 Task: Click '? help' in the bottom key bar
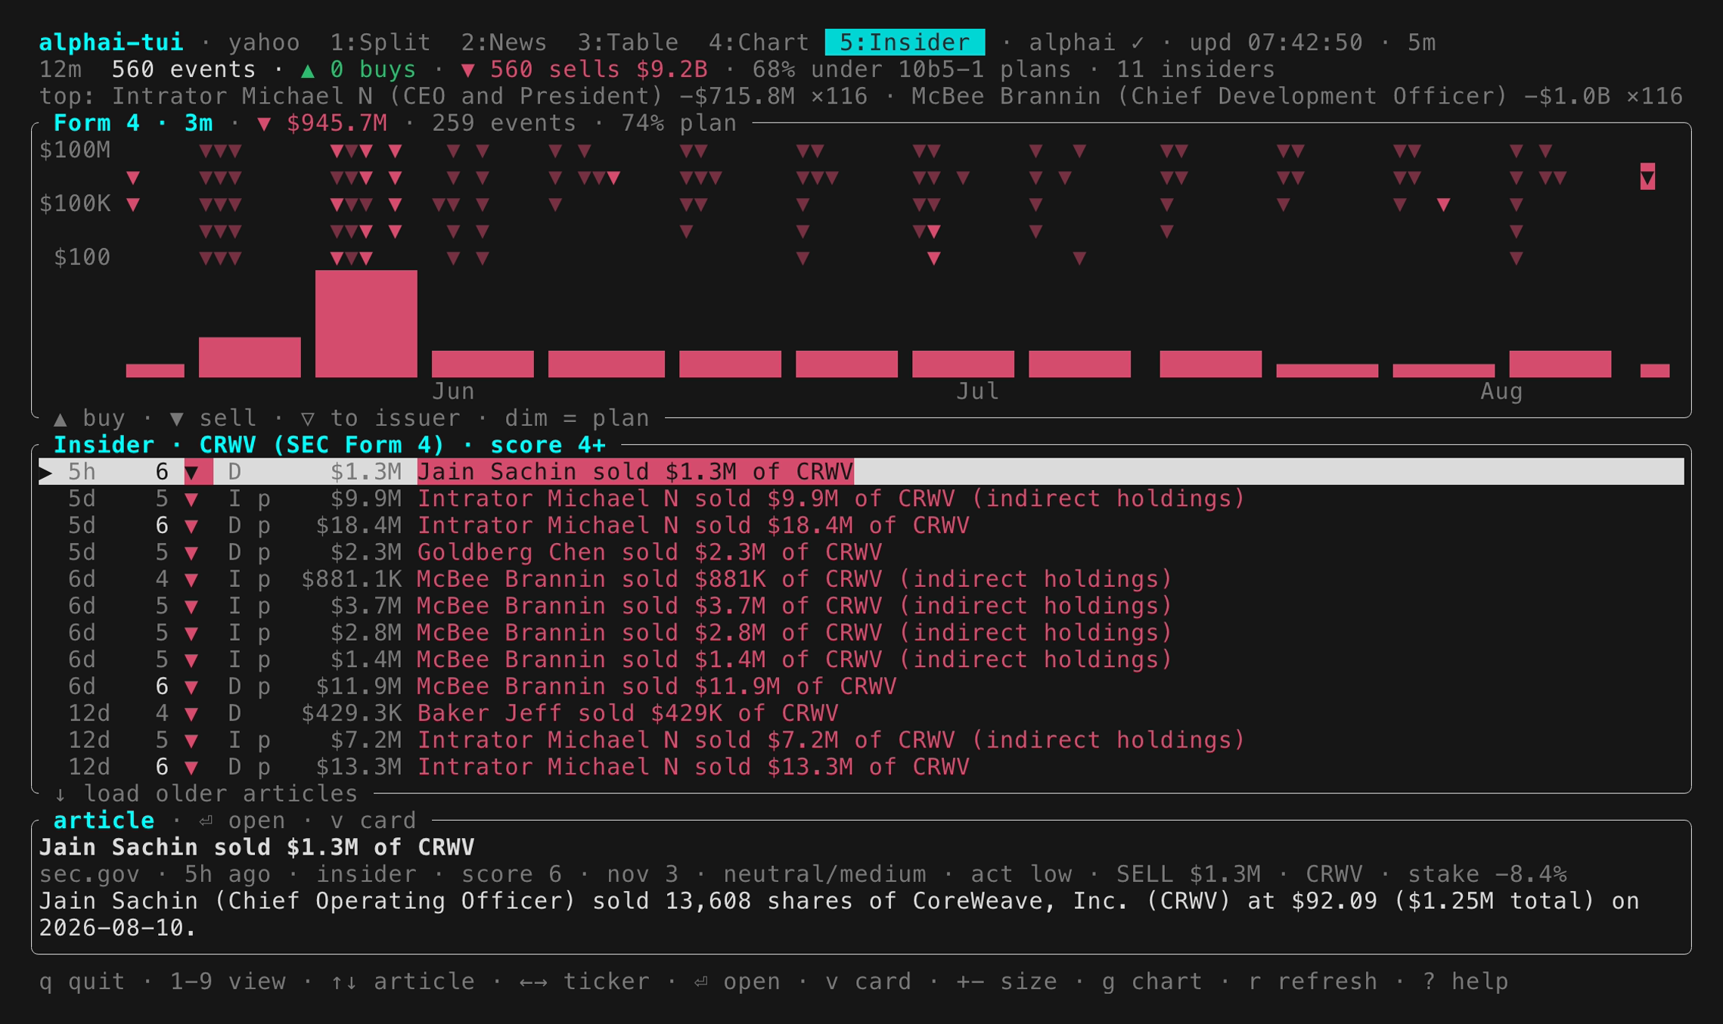click(x=1466, y=982)
